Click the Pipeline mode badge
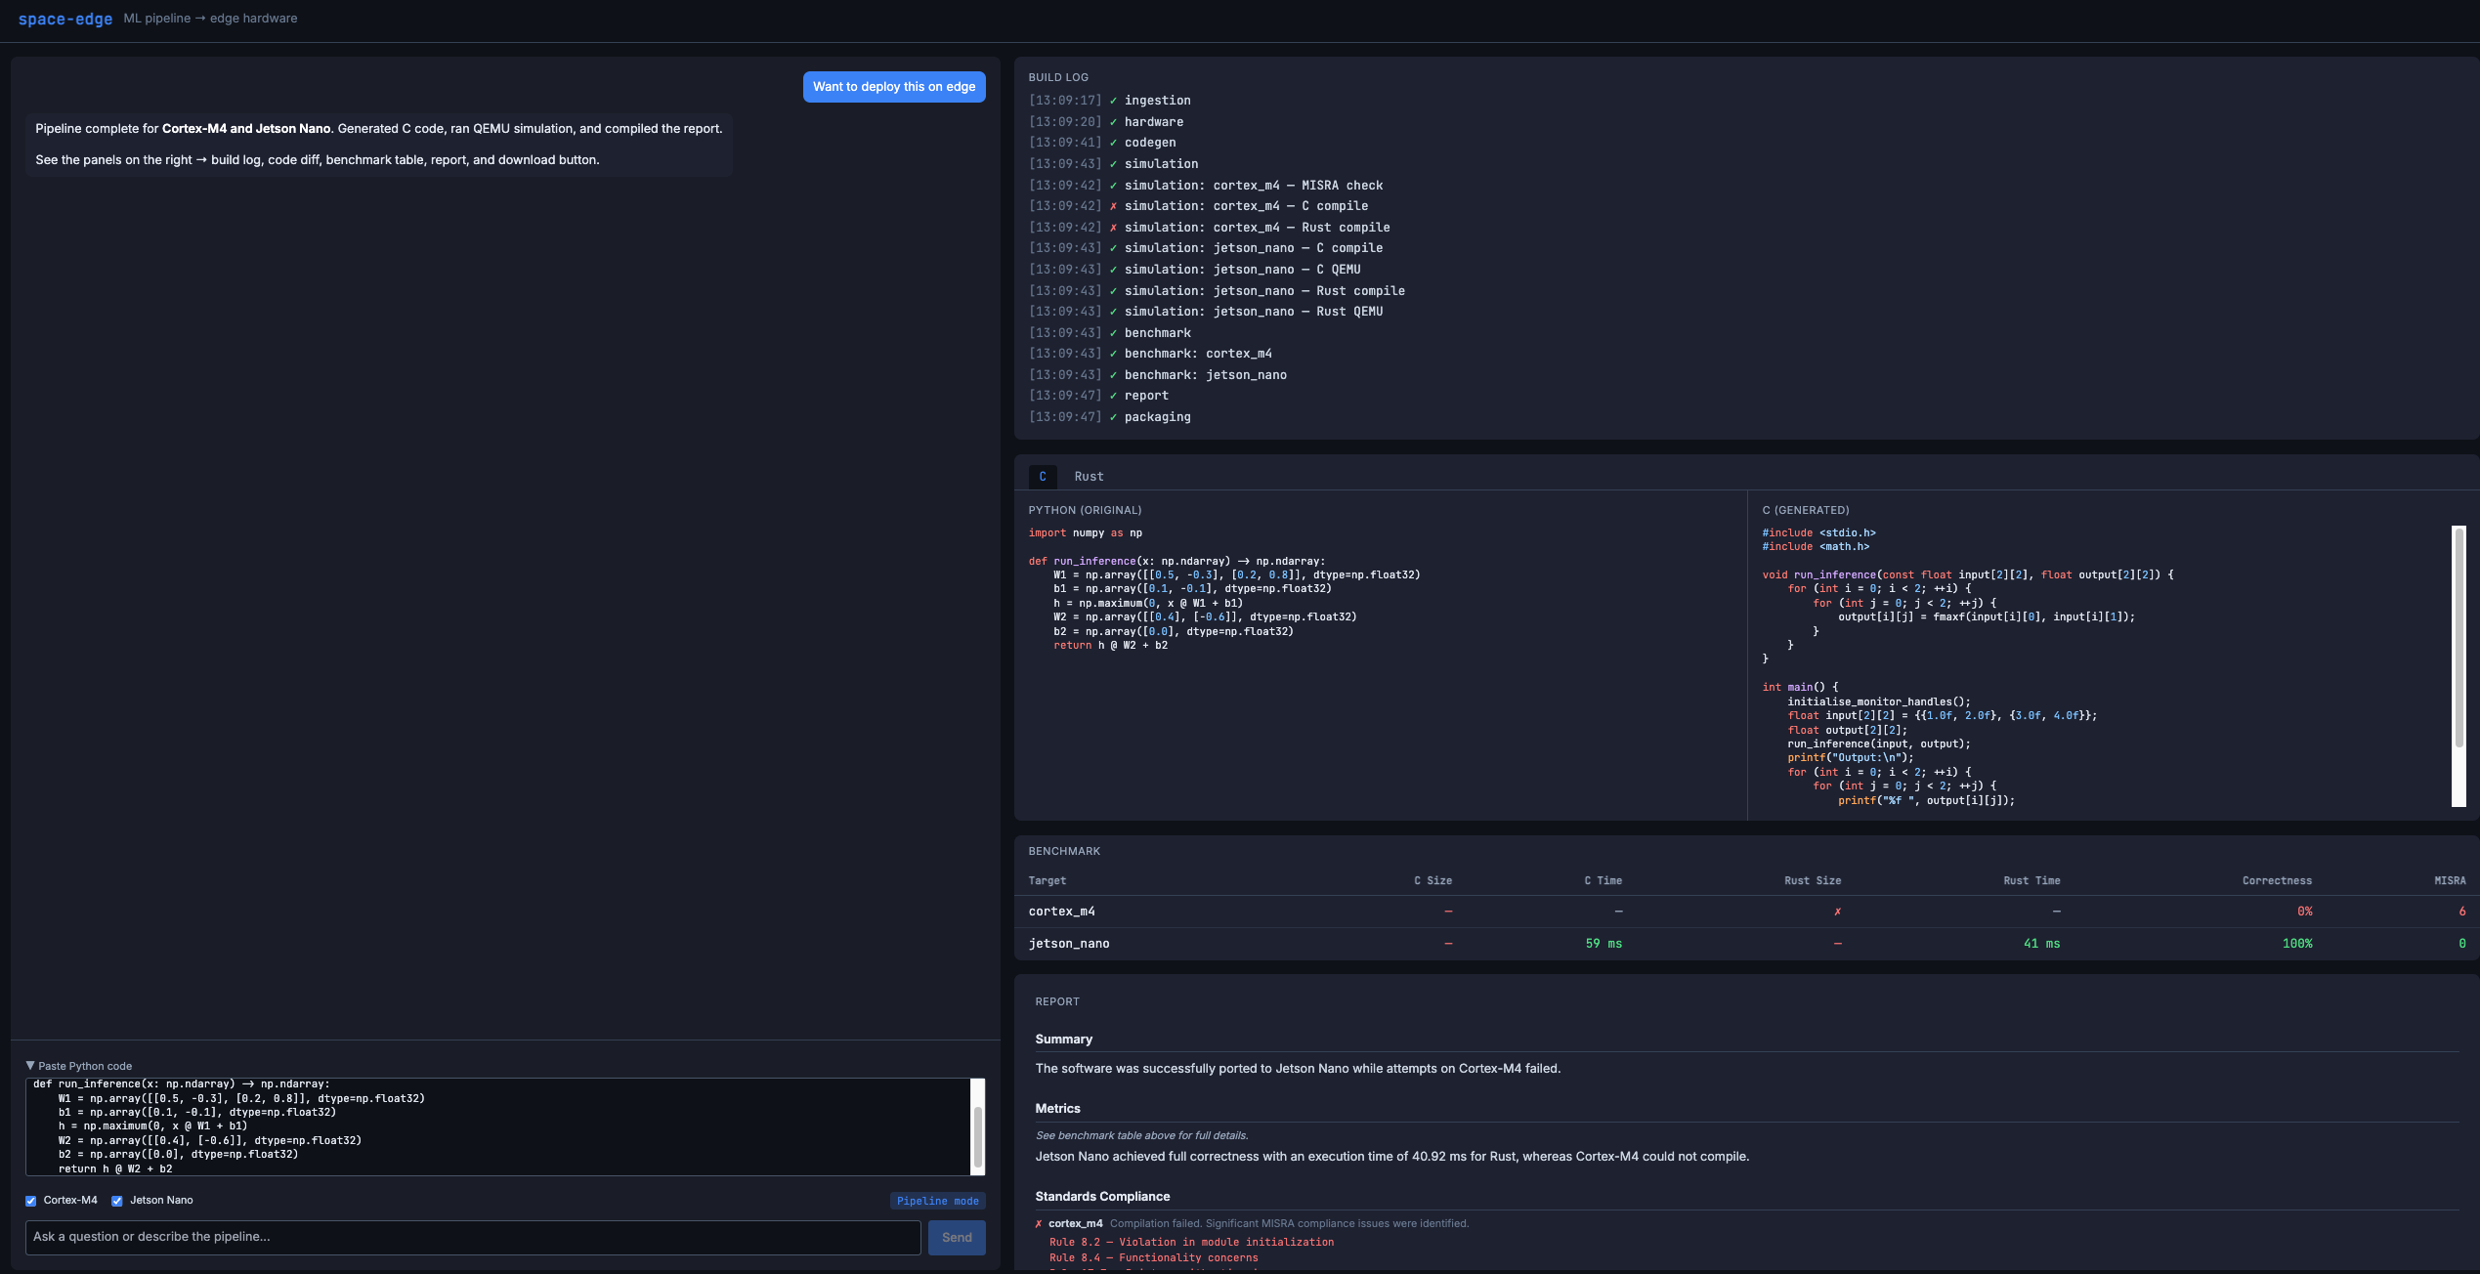This screenshot has width=2480, height=1274. 937,1201
